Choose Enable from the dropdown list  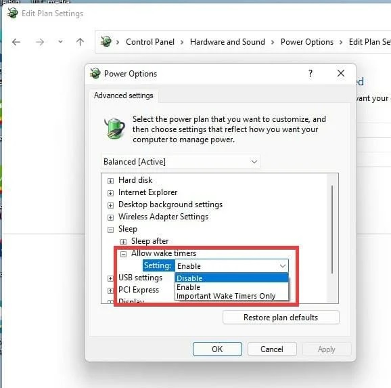click(231, 287)
